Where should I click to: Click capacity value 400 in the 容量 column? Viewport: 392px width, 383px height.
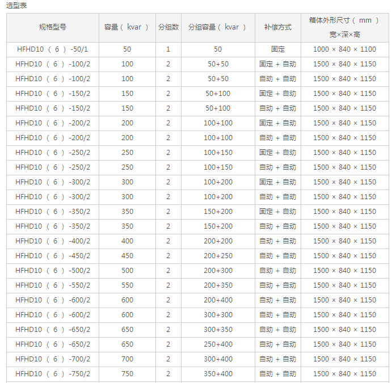[127, 241]
